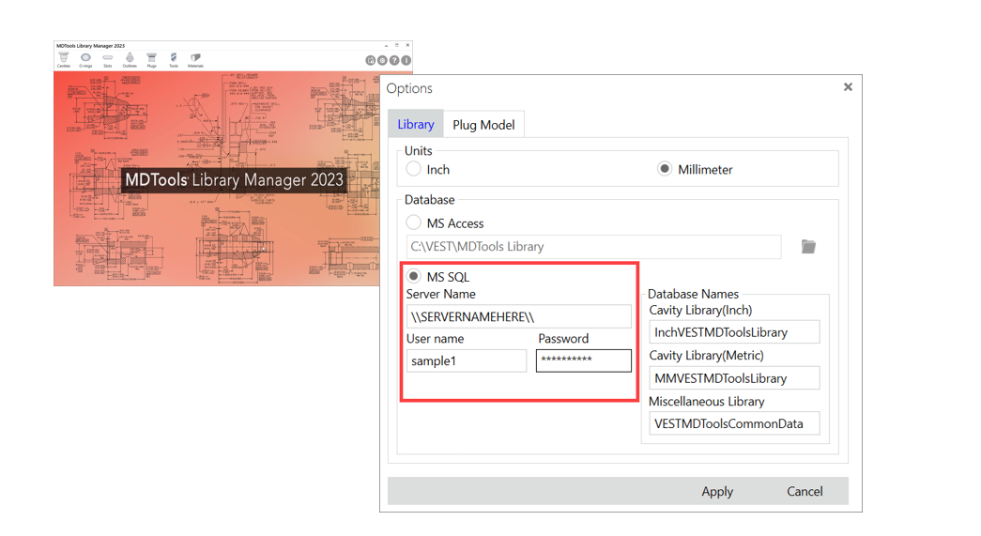This screenshot has width=981, height=536.
Task: Click the Server Name field
Action: pos(518,316)
